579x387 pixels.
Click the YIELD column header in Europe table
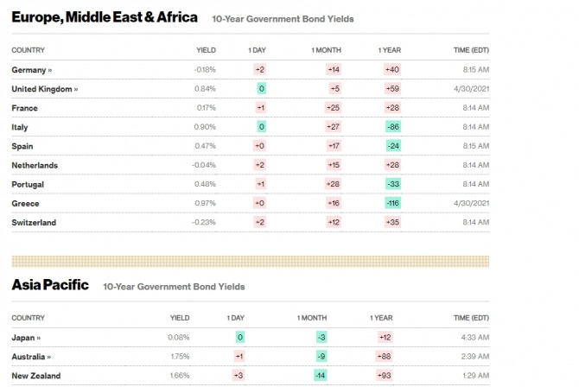(x=206, y=50)
